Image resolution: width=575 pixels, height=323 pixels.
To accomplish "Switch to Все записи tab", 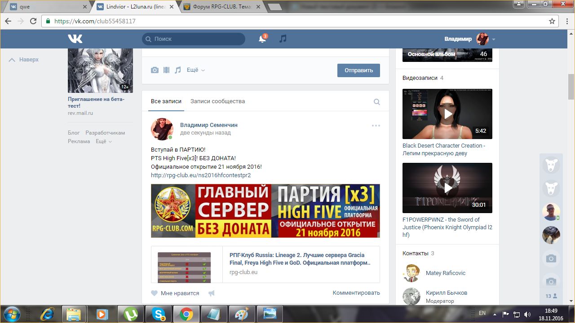I will point(166,101).
